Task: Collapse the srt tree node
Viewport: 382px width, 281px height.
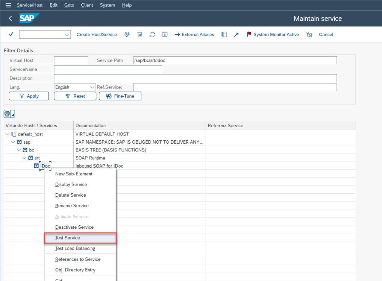Action: click(25, 158)
